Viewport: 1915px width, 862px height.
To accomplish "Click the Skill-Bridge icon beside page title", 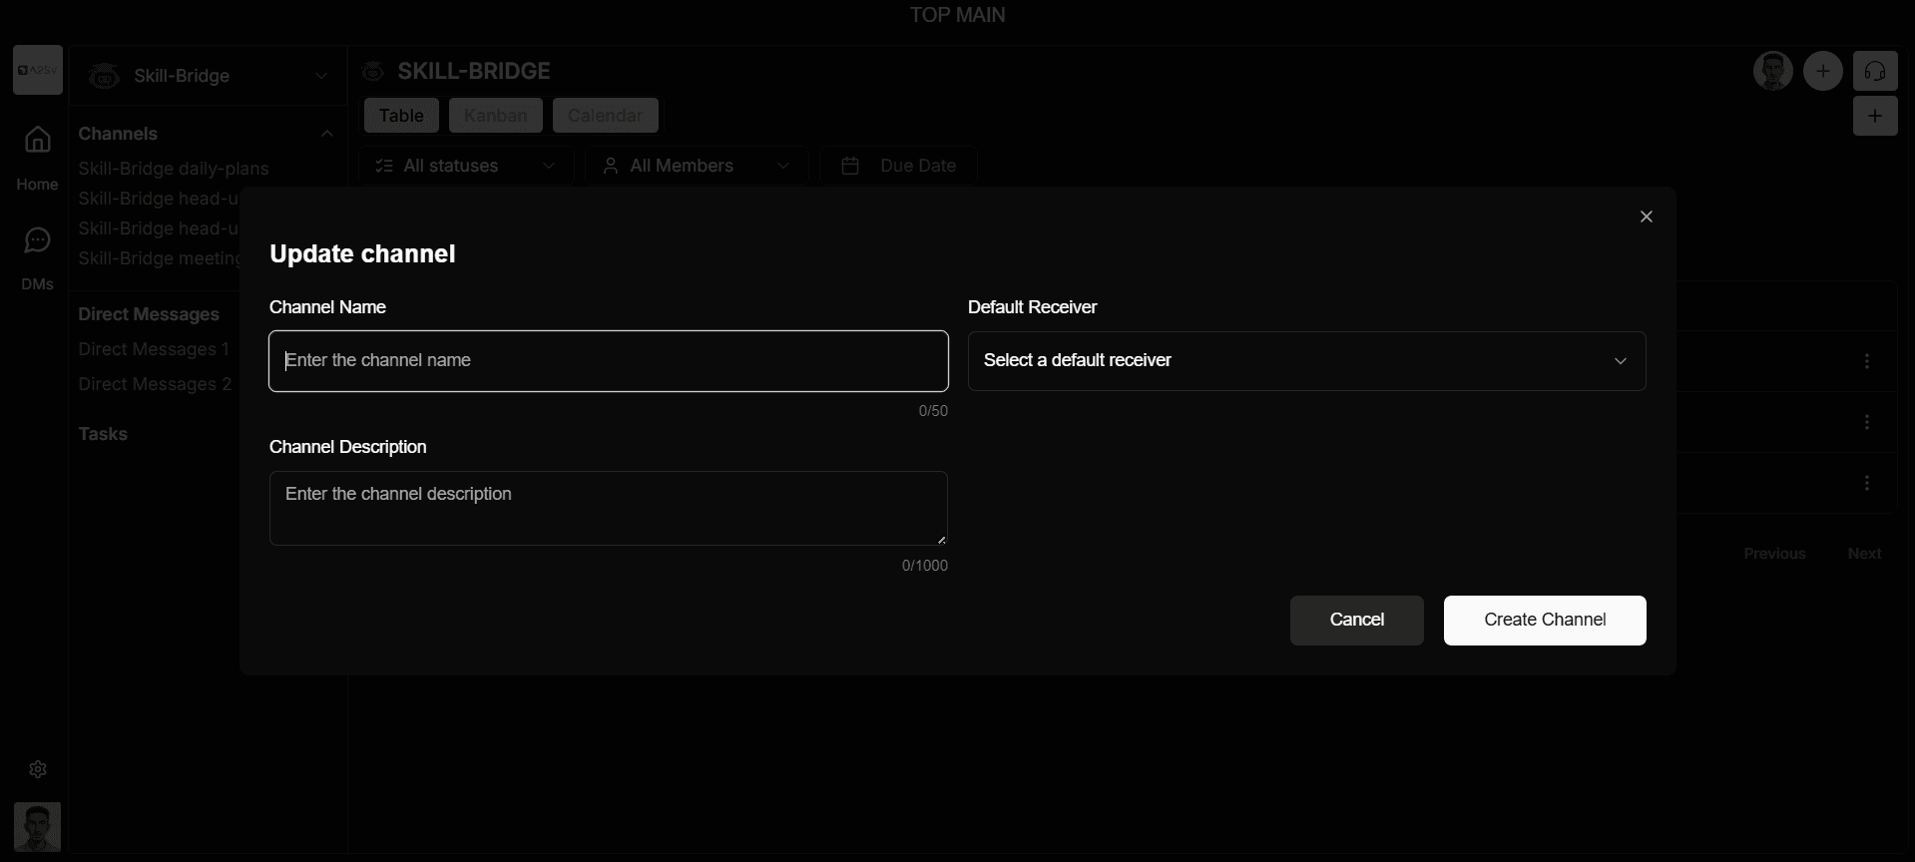I will pyautogui.click(x=372, y=72).
